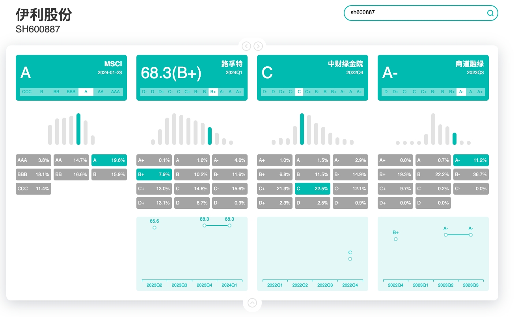Select the B- 36.7% tile under 商道融绿
This screenshot has width=518, height=317.
click(471, 174)
